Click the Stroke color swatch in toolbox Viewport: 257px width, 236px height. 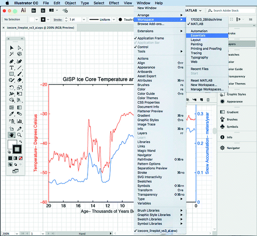17,149
